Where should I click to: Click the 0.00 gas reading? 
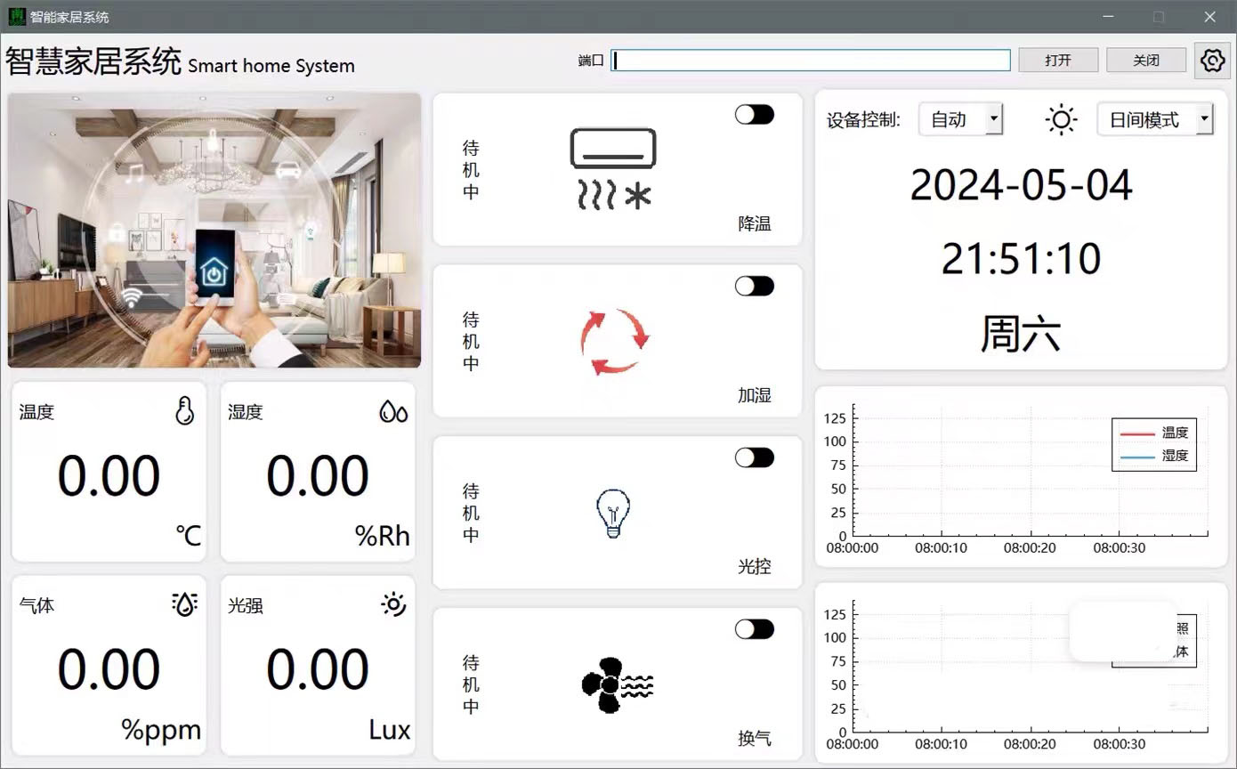pos(109,669)
